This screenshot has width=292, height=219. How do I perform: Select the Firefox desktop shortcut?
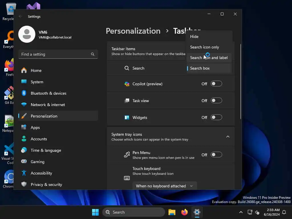(9, 67)
